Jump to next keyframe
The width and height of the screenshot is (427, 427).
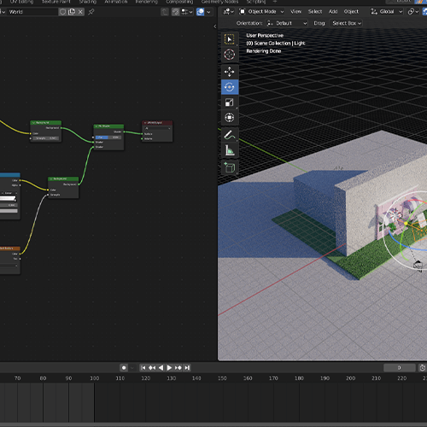coord(178,368)
